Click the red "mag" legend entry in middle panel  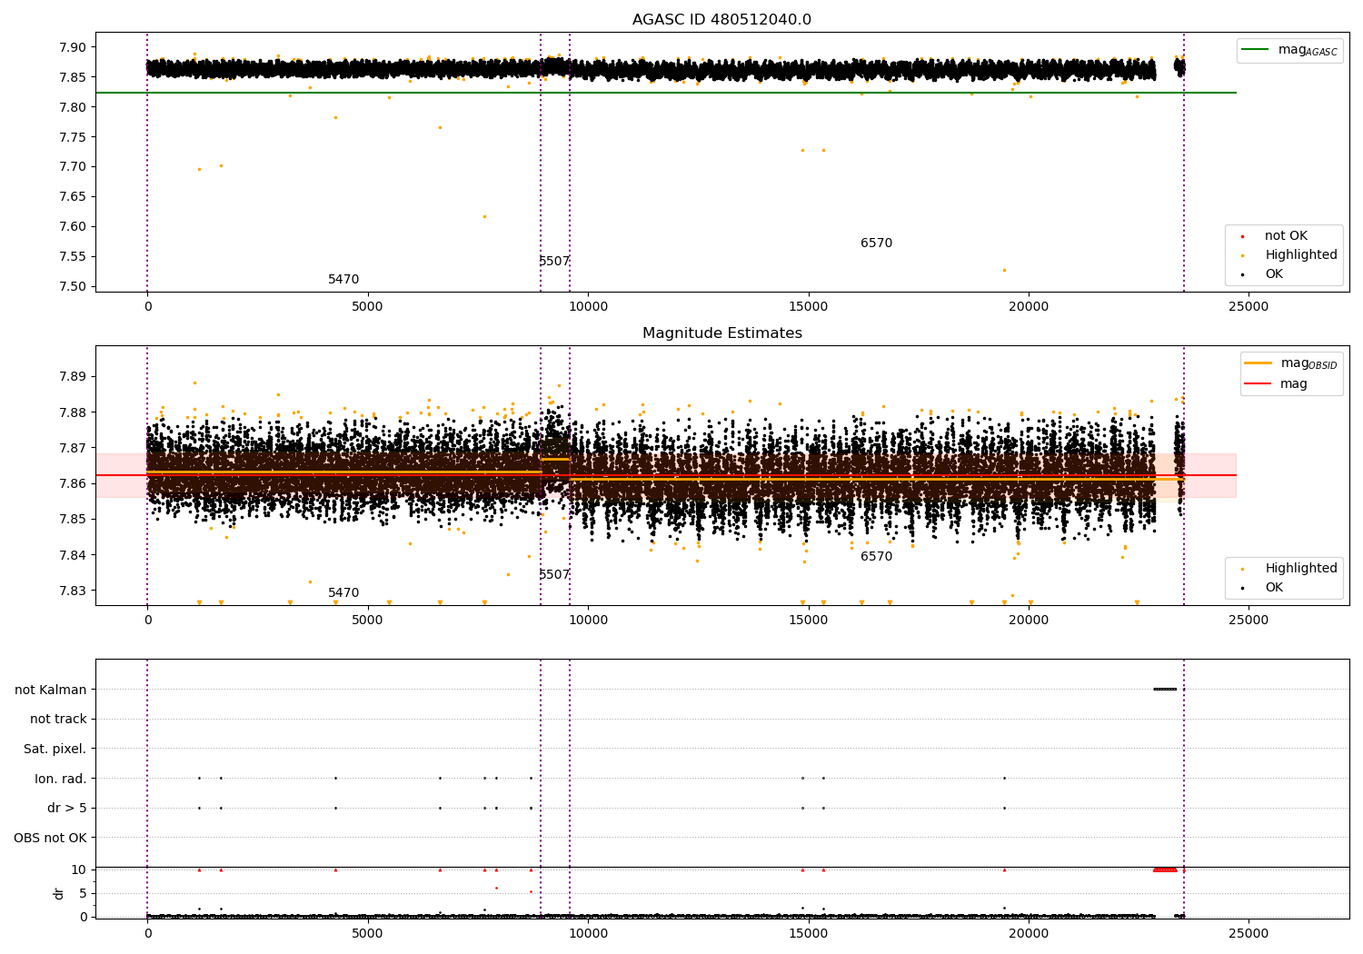[1277, 384]
